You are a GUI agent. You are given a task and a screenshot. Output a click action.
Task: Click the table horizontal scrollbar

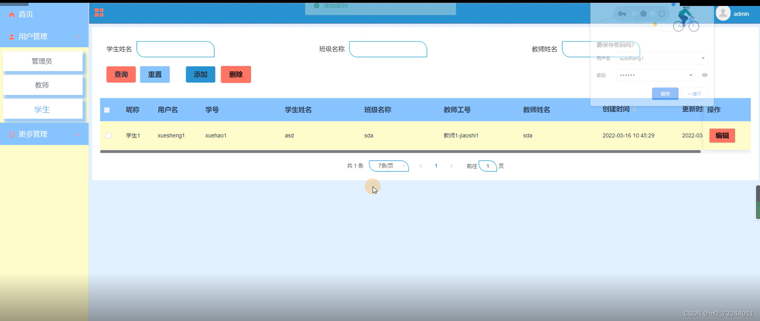(x=400, y=152)
